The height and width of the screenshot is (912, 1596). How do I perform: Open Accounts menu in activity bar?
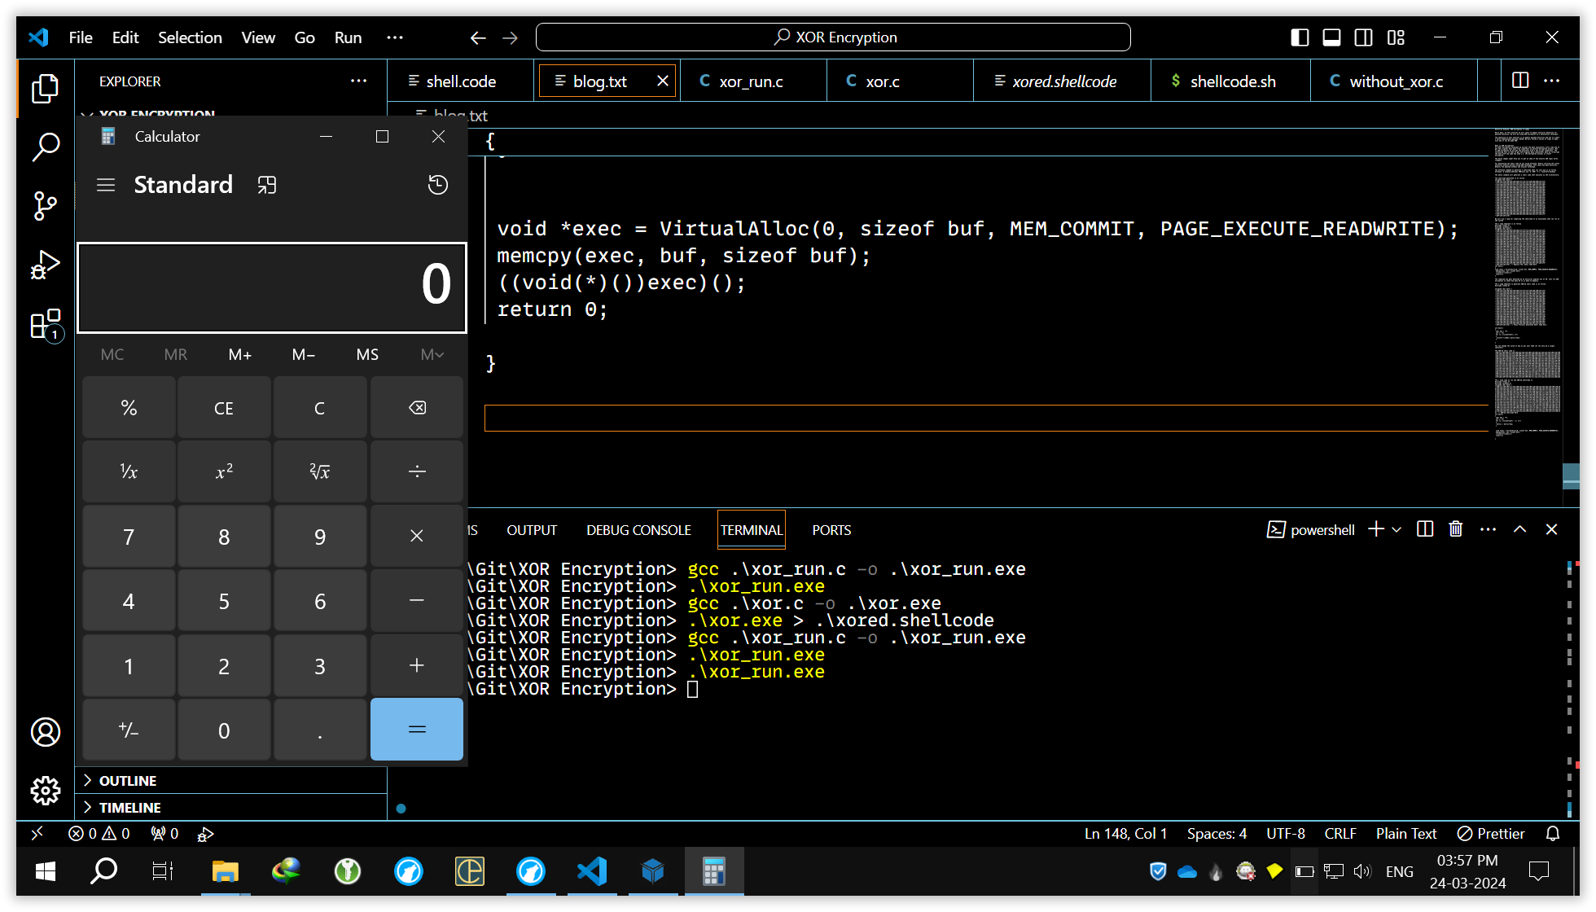pos(46,732)
